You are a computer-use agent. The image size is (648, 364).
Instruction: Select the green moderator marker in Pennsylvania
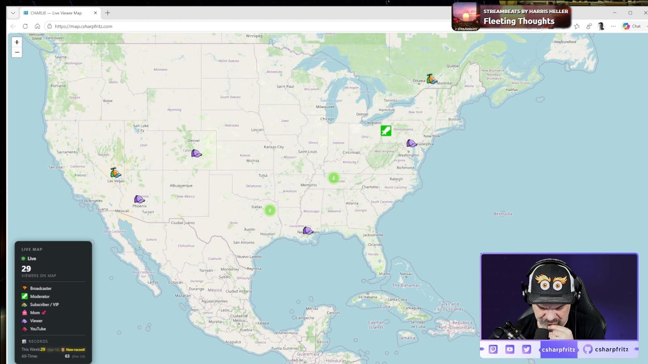click(386, 131)
